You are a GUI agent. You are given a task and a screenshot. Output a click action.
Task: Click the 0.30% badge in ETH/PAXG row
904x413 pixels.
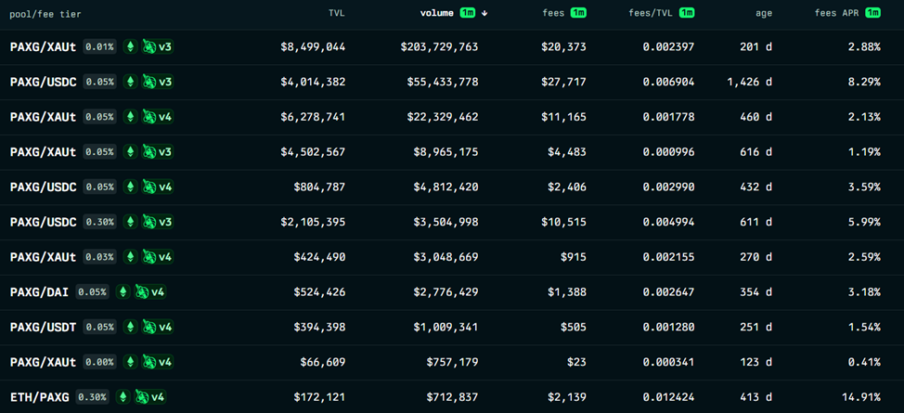point(92,397)
